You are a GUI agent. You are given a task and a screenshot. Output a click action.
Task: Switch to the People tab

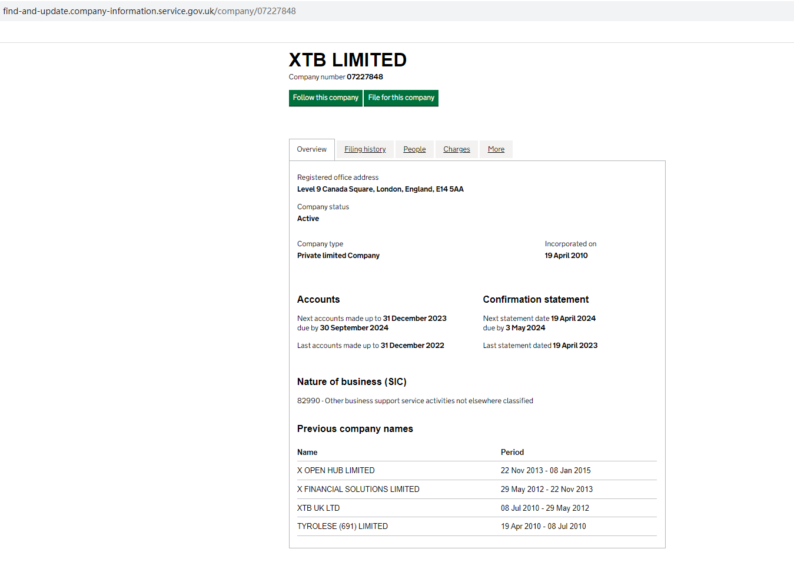414,149
